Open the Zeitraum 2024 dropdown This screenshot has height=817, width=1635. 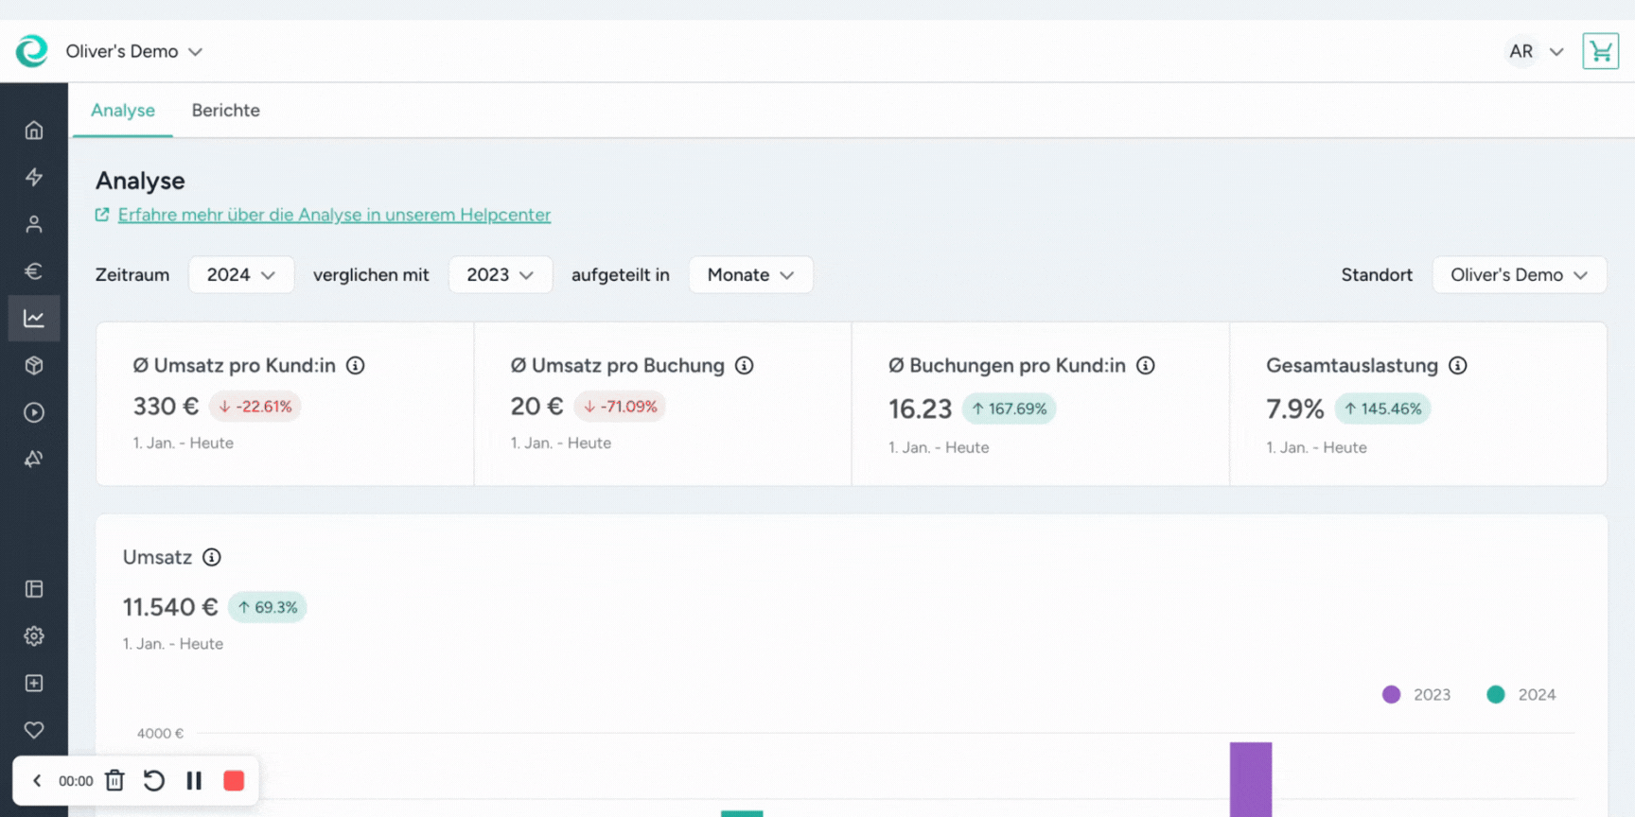tap(241, 275)
